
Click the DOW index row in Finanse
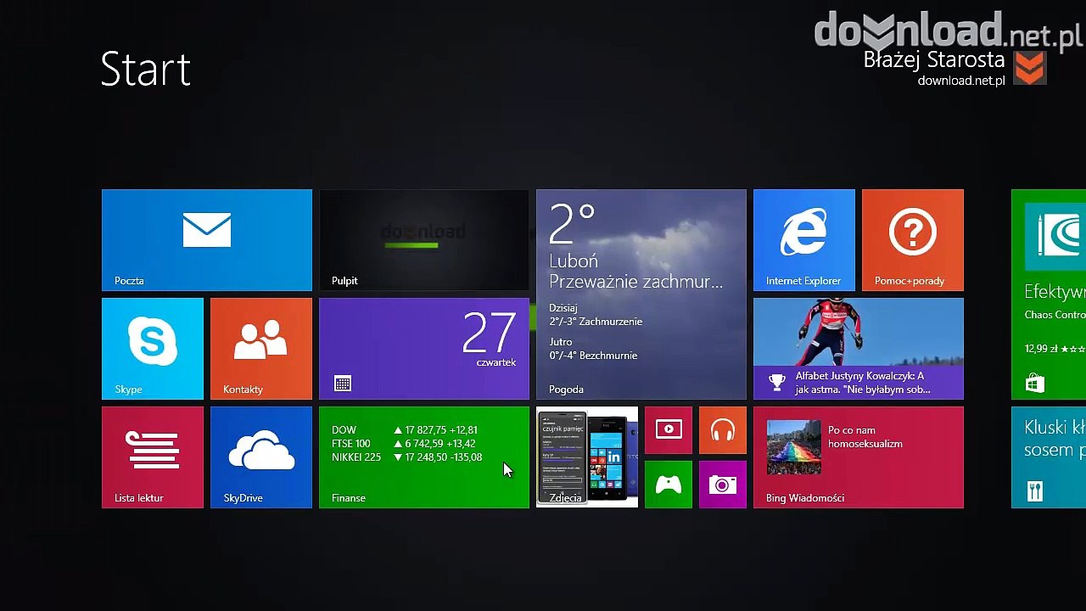pos(405,430)
